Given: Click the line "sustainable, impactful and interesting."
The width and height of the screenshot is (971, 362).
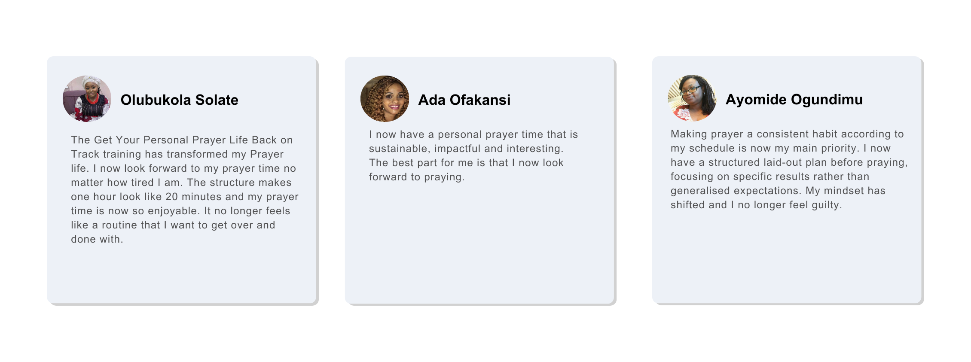Looking at the screenshot, I should tap(466, 149).
